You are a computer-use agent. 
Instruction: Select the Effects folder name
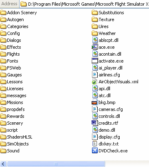[14, 47]
